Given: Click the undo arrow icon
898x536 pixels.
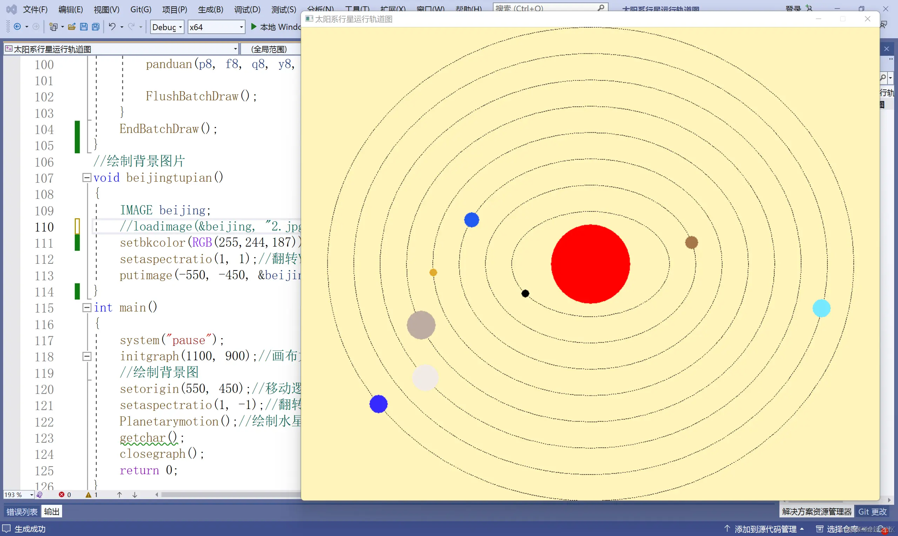Looking at the screenshot, I should coord(112,27).
